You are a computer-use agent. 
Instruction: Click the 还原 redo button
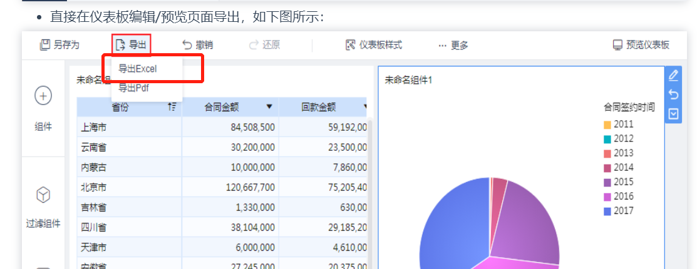(264, 45)
